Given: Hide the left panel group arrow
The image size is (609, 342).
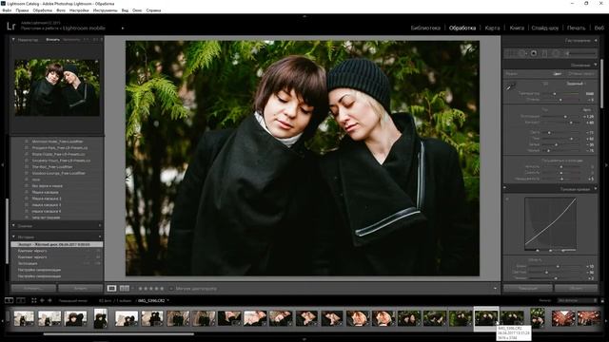Looking at the screenshot, I should (2, 165).
